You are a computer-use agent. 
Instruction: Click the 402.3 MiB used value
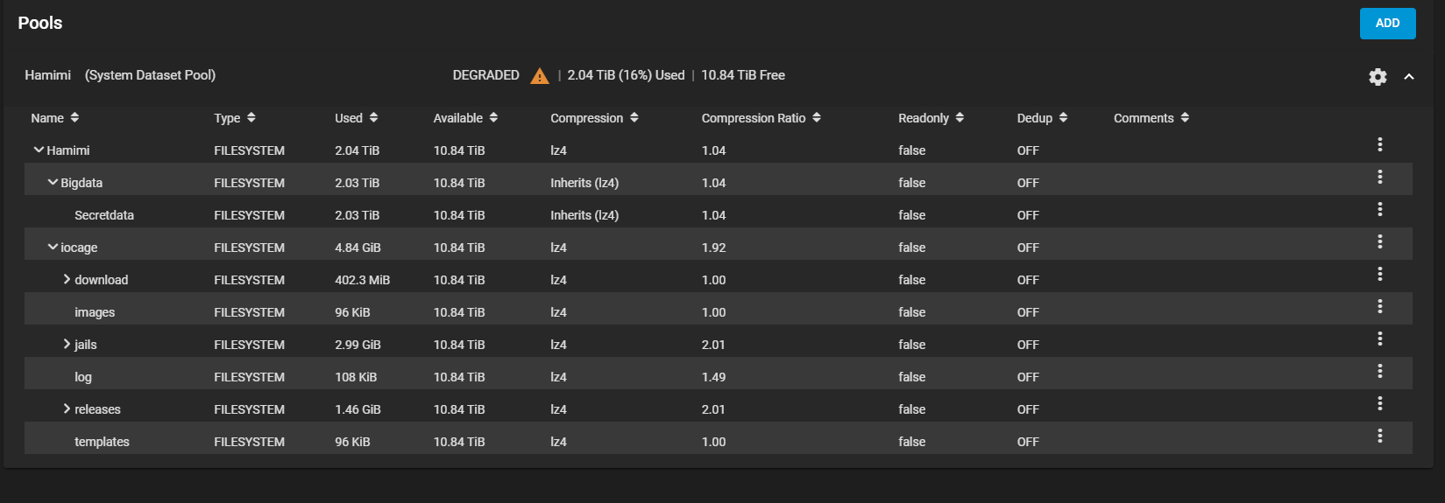(x=362, y=280)
